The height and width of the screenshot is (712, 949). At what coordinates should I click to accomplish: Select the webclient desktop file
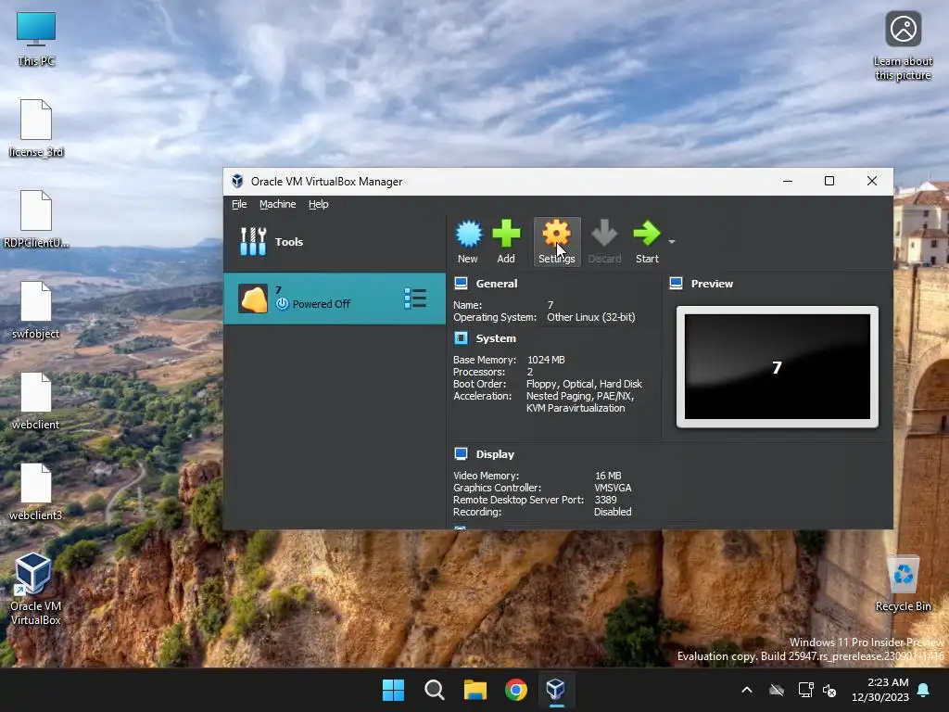click(36, 400)
